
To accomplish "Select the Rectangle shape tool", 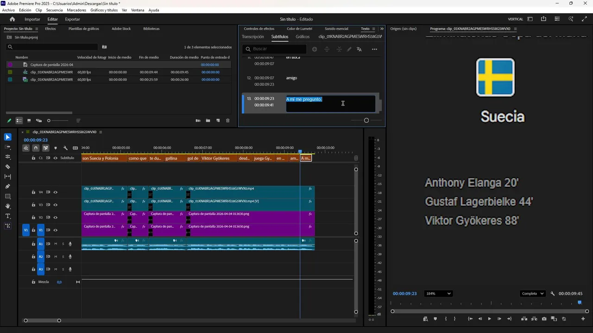I will point(8,196).
